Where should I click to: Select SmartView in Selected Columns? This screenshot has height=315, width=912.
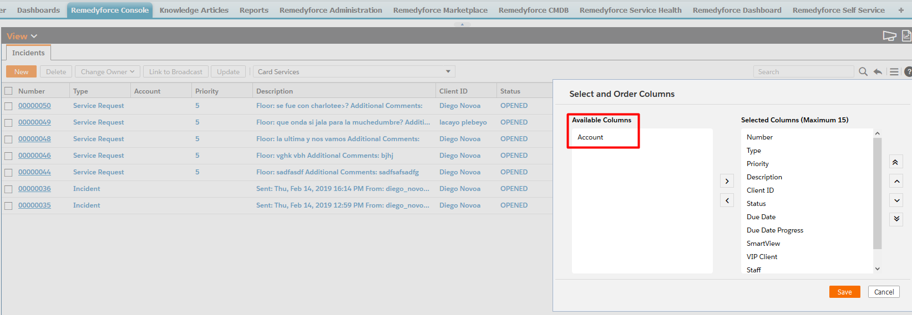(763, 244)
